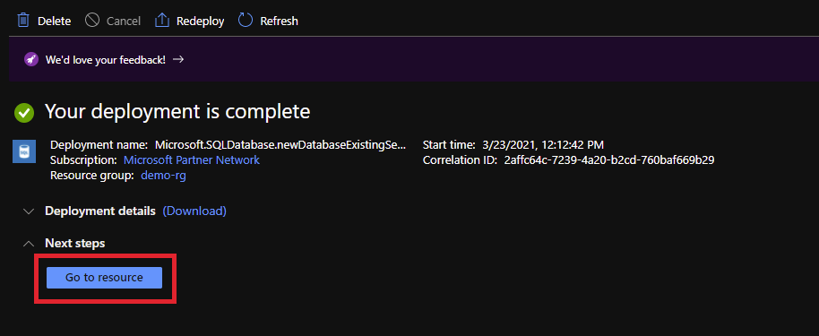Click the Redeploy upload arrow icon
The width and height of the screenshot is (819, 336).
coord(162,21)
